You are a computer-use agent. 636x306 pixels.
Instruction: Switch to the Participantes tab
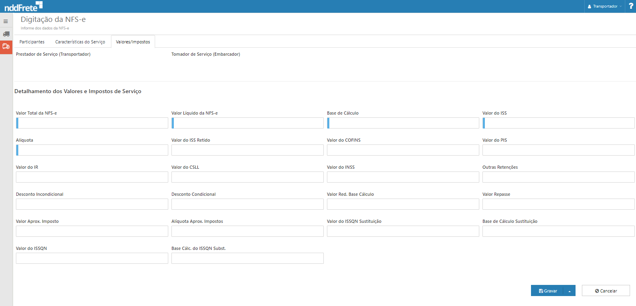point(32,42)
